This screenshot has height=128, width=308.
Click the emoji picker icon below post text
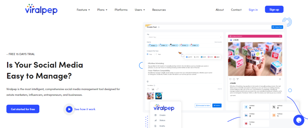148,81
